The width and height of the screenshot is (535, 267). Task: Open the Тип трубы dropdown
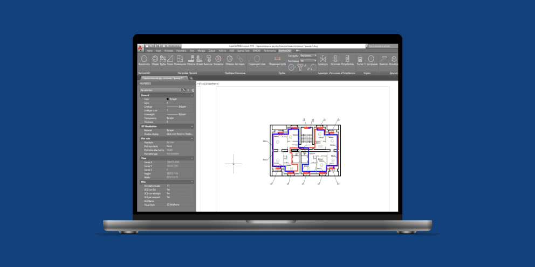click(x=308, y=55)
